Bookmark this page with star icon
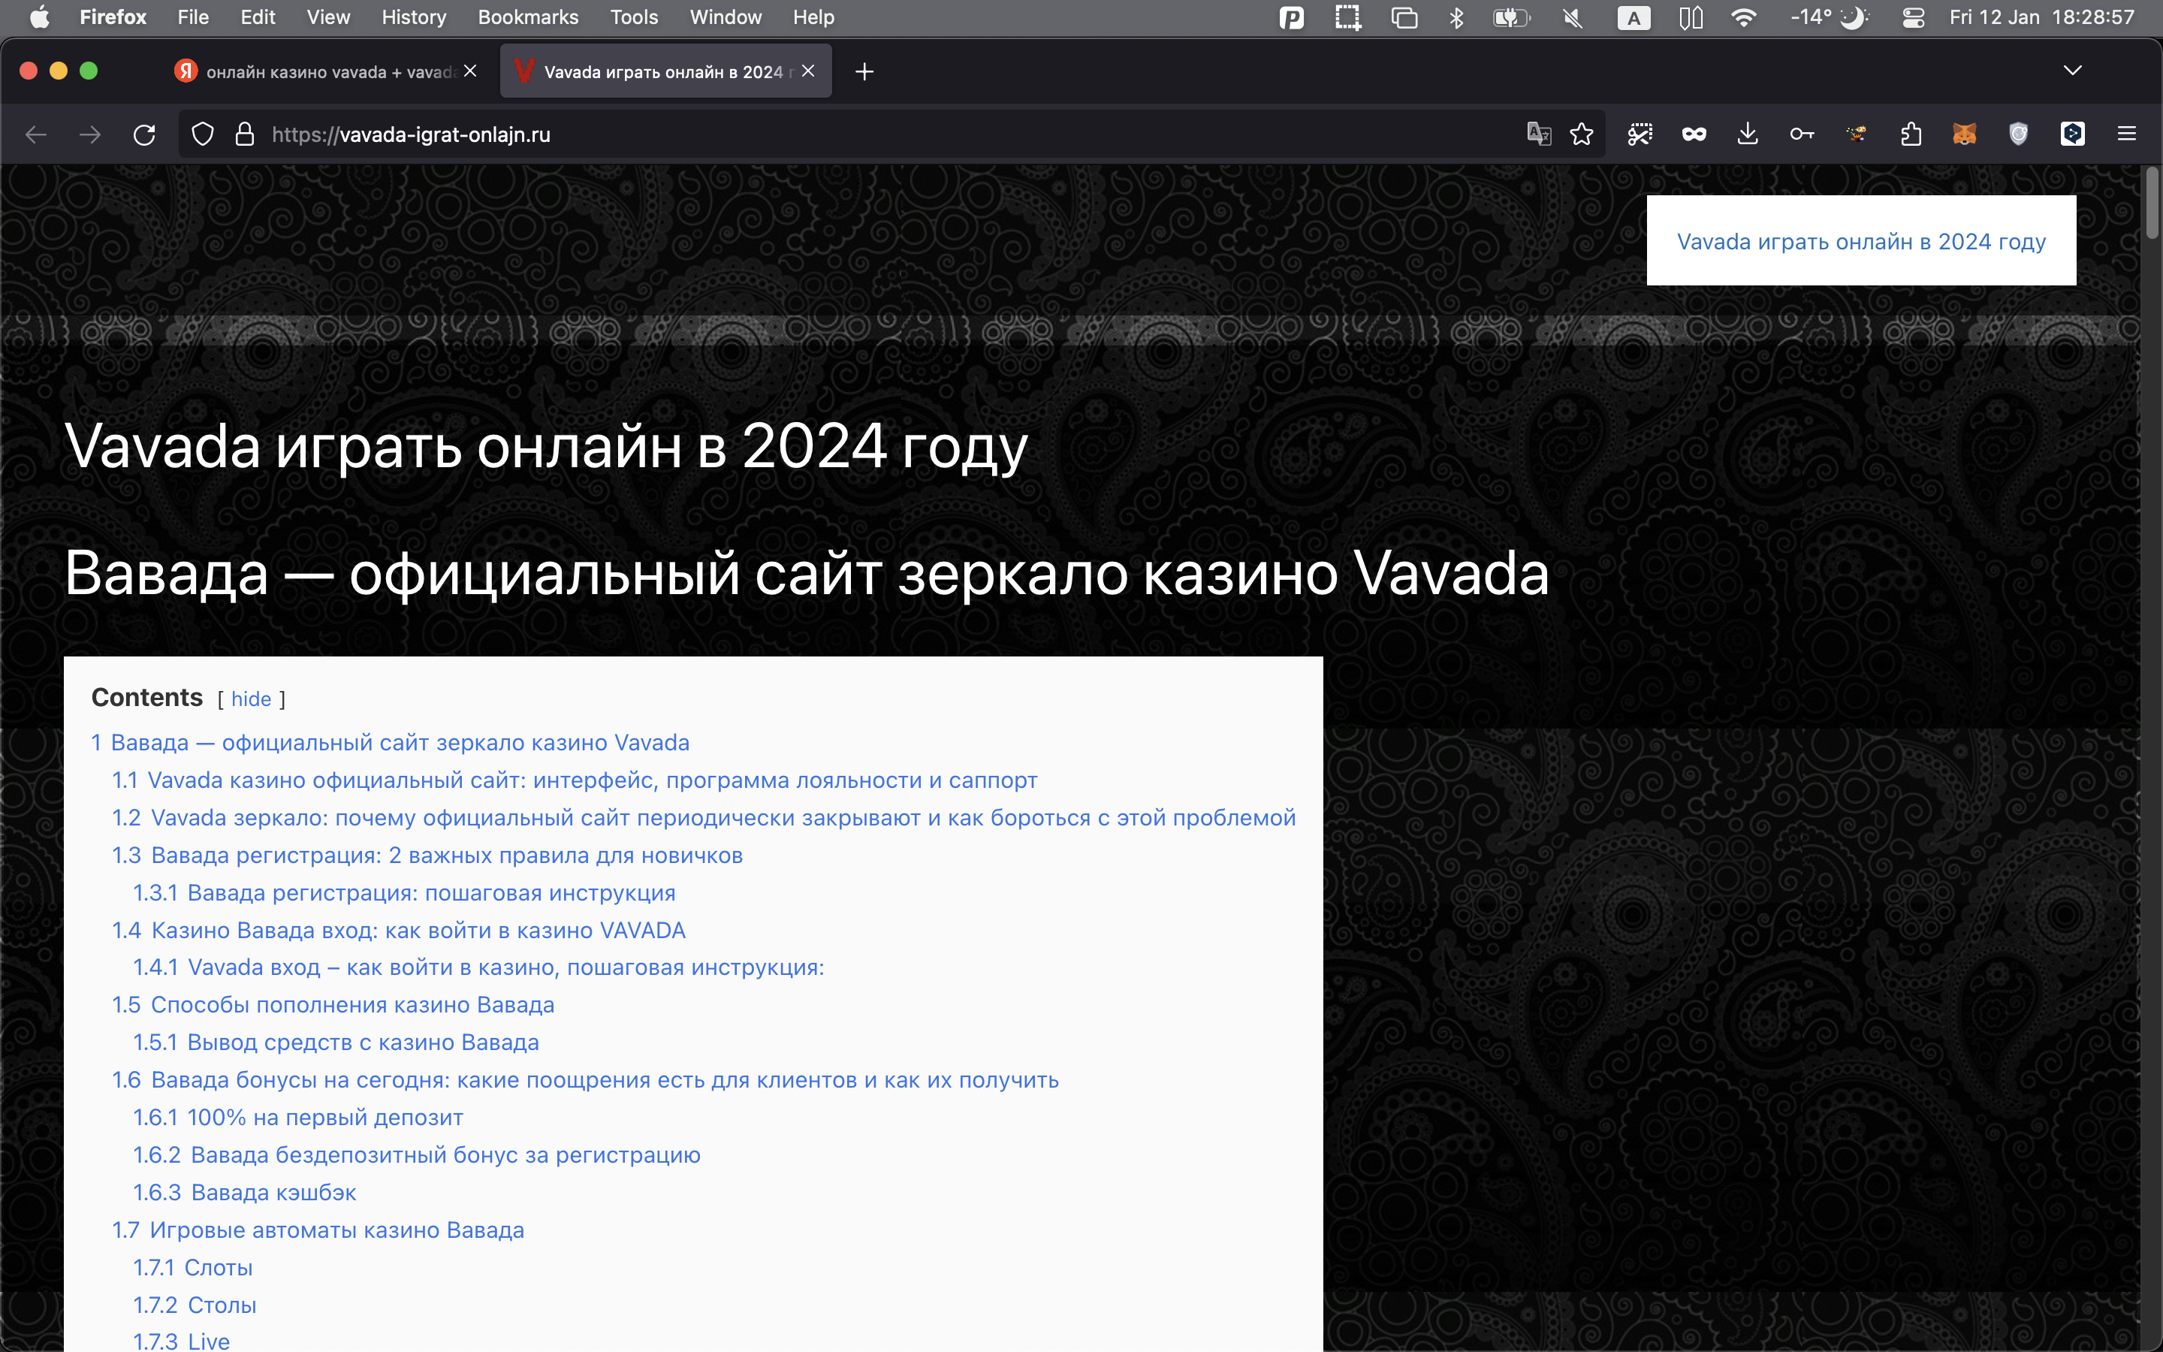The image size is (2163, 1352). 1581,135
